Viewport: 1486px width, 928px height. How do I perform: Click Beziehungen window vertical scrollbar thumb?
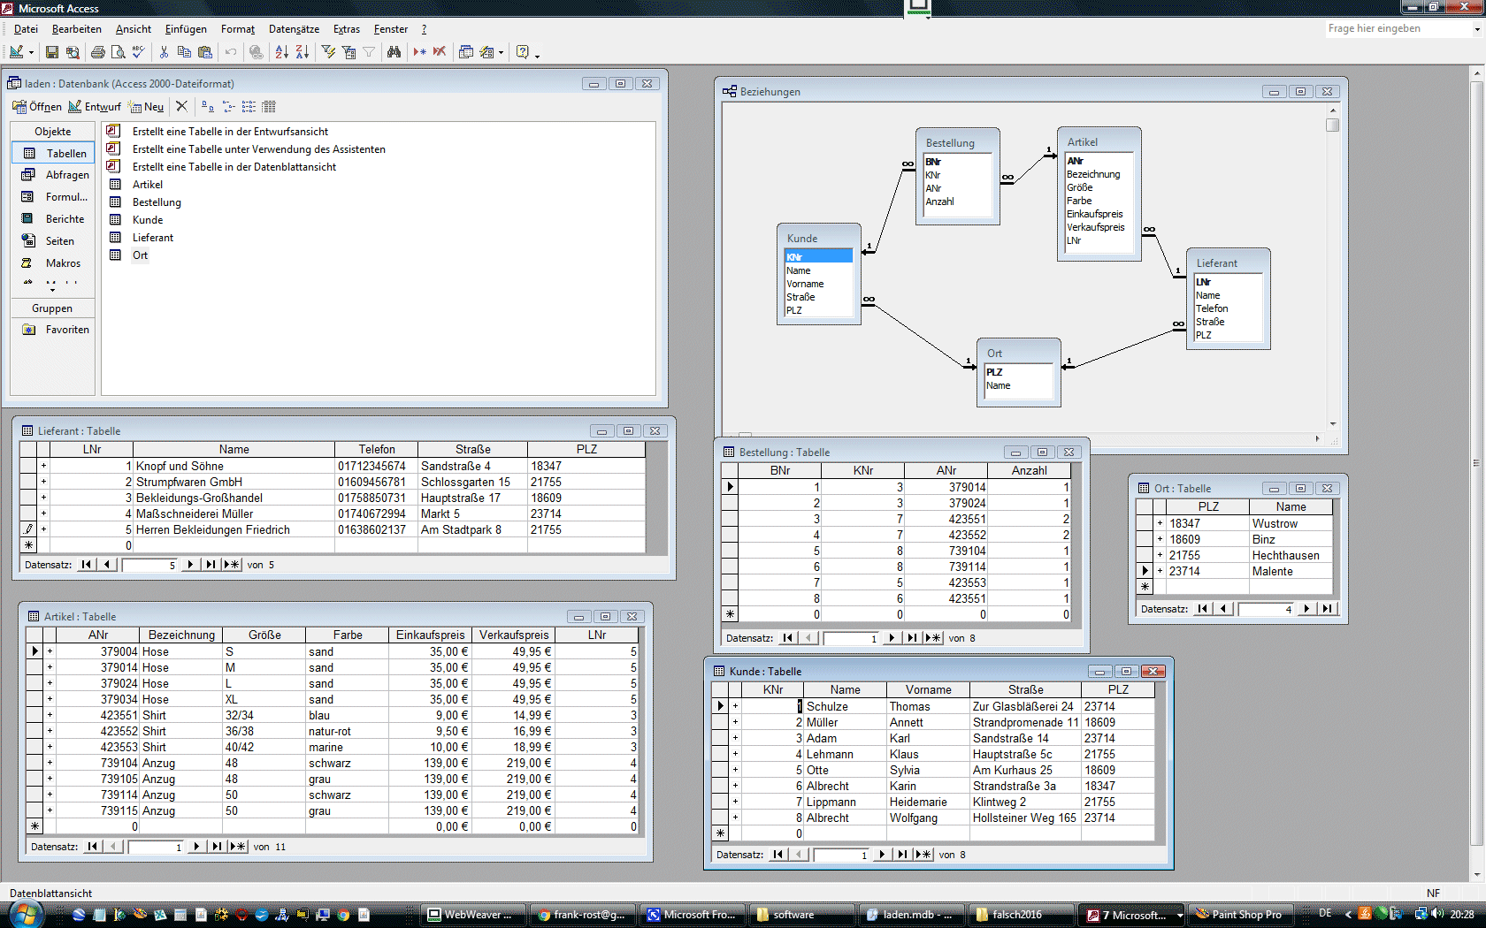tap(1333, 125)
